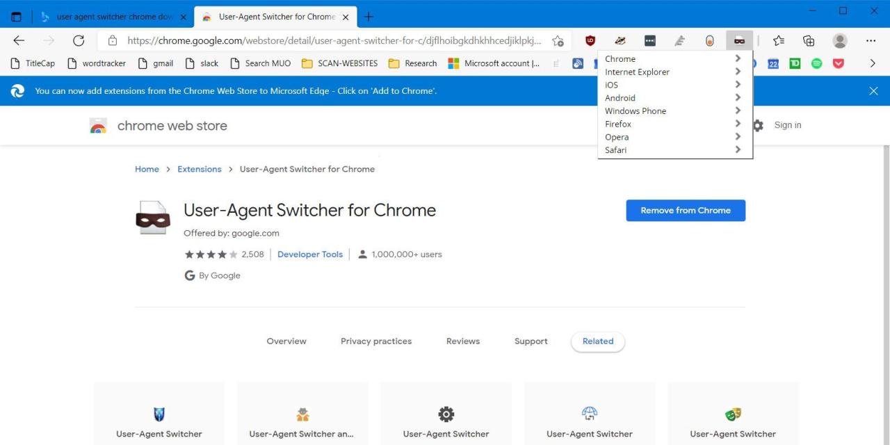Click the user profile avatar icon
The width and height of the screenshot is (890, 445).
click(x=840, y=40)
